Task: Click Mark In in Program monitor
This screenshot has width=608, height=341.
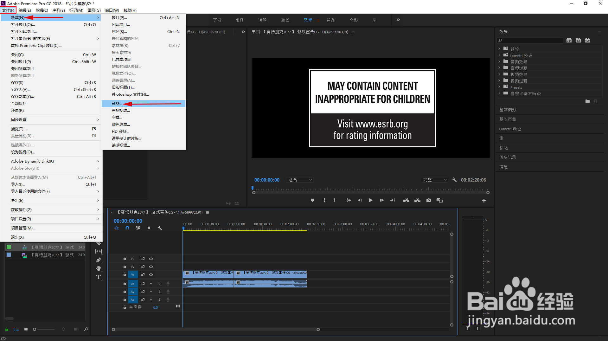Action: [324, 200]
